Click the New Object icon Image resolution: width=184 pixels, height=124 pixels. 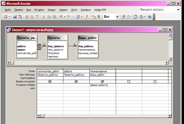[x=140, y=17]
